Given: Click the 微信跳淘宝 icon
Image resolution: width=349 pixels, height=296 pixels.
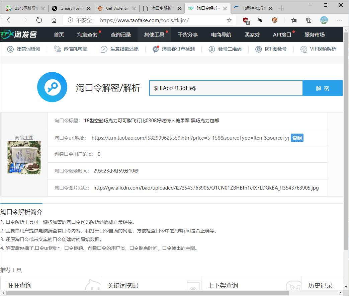Looking at the screenshot, I should pos(57,49).
